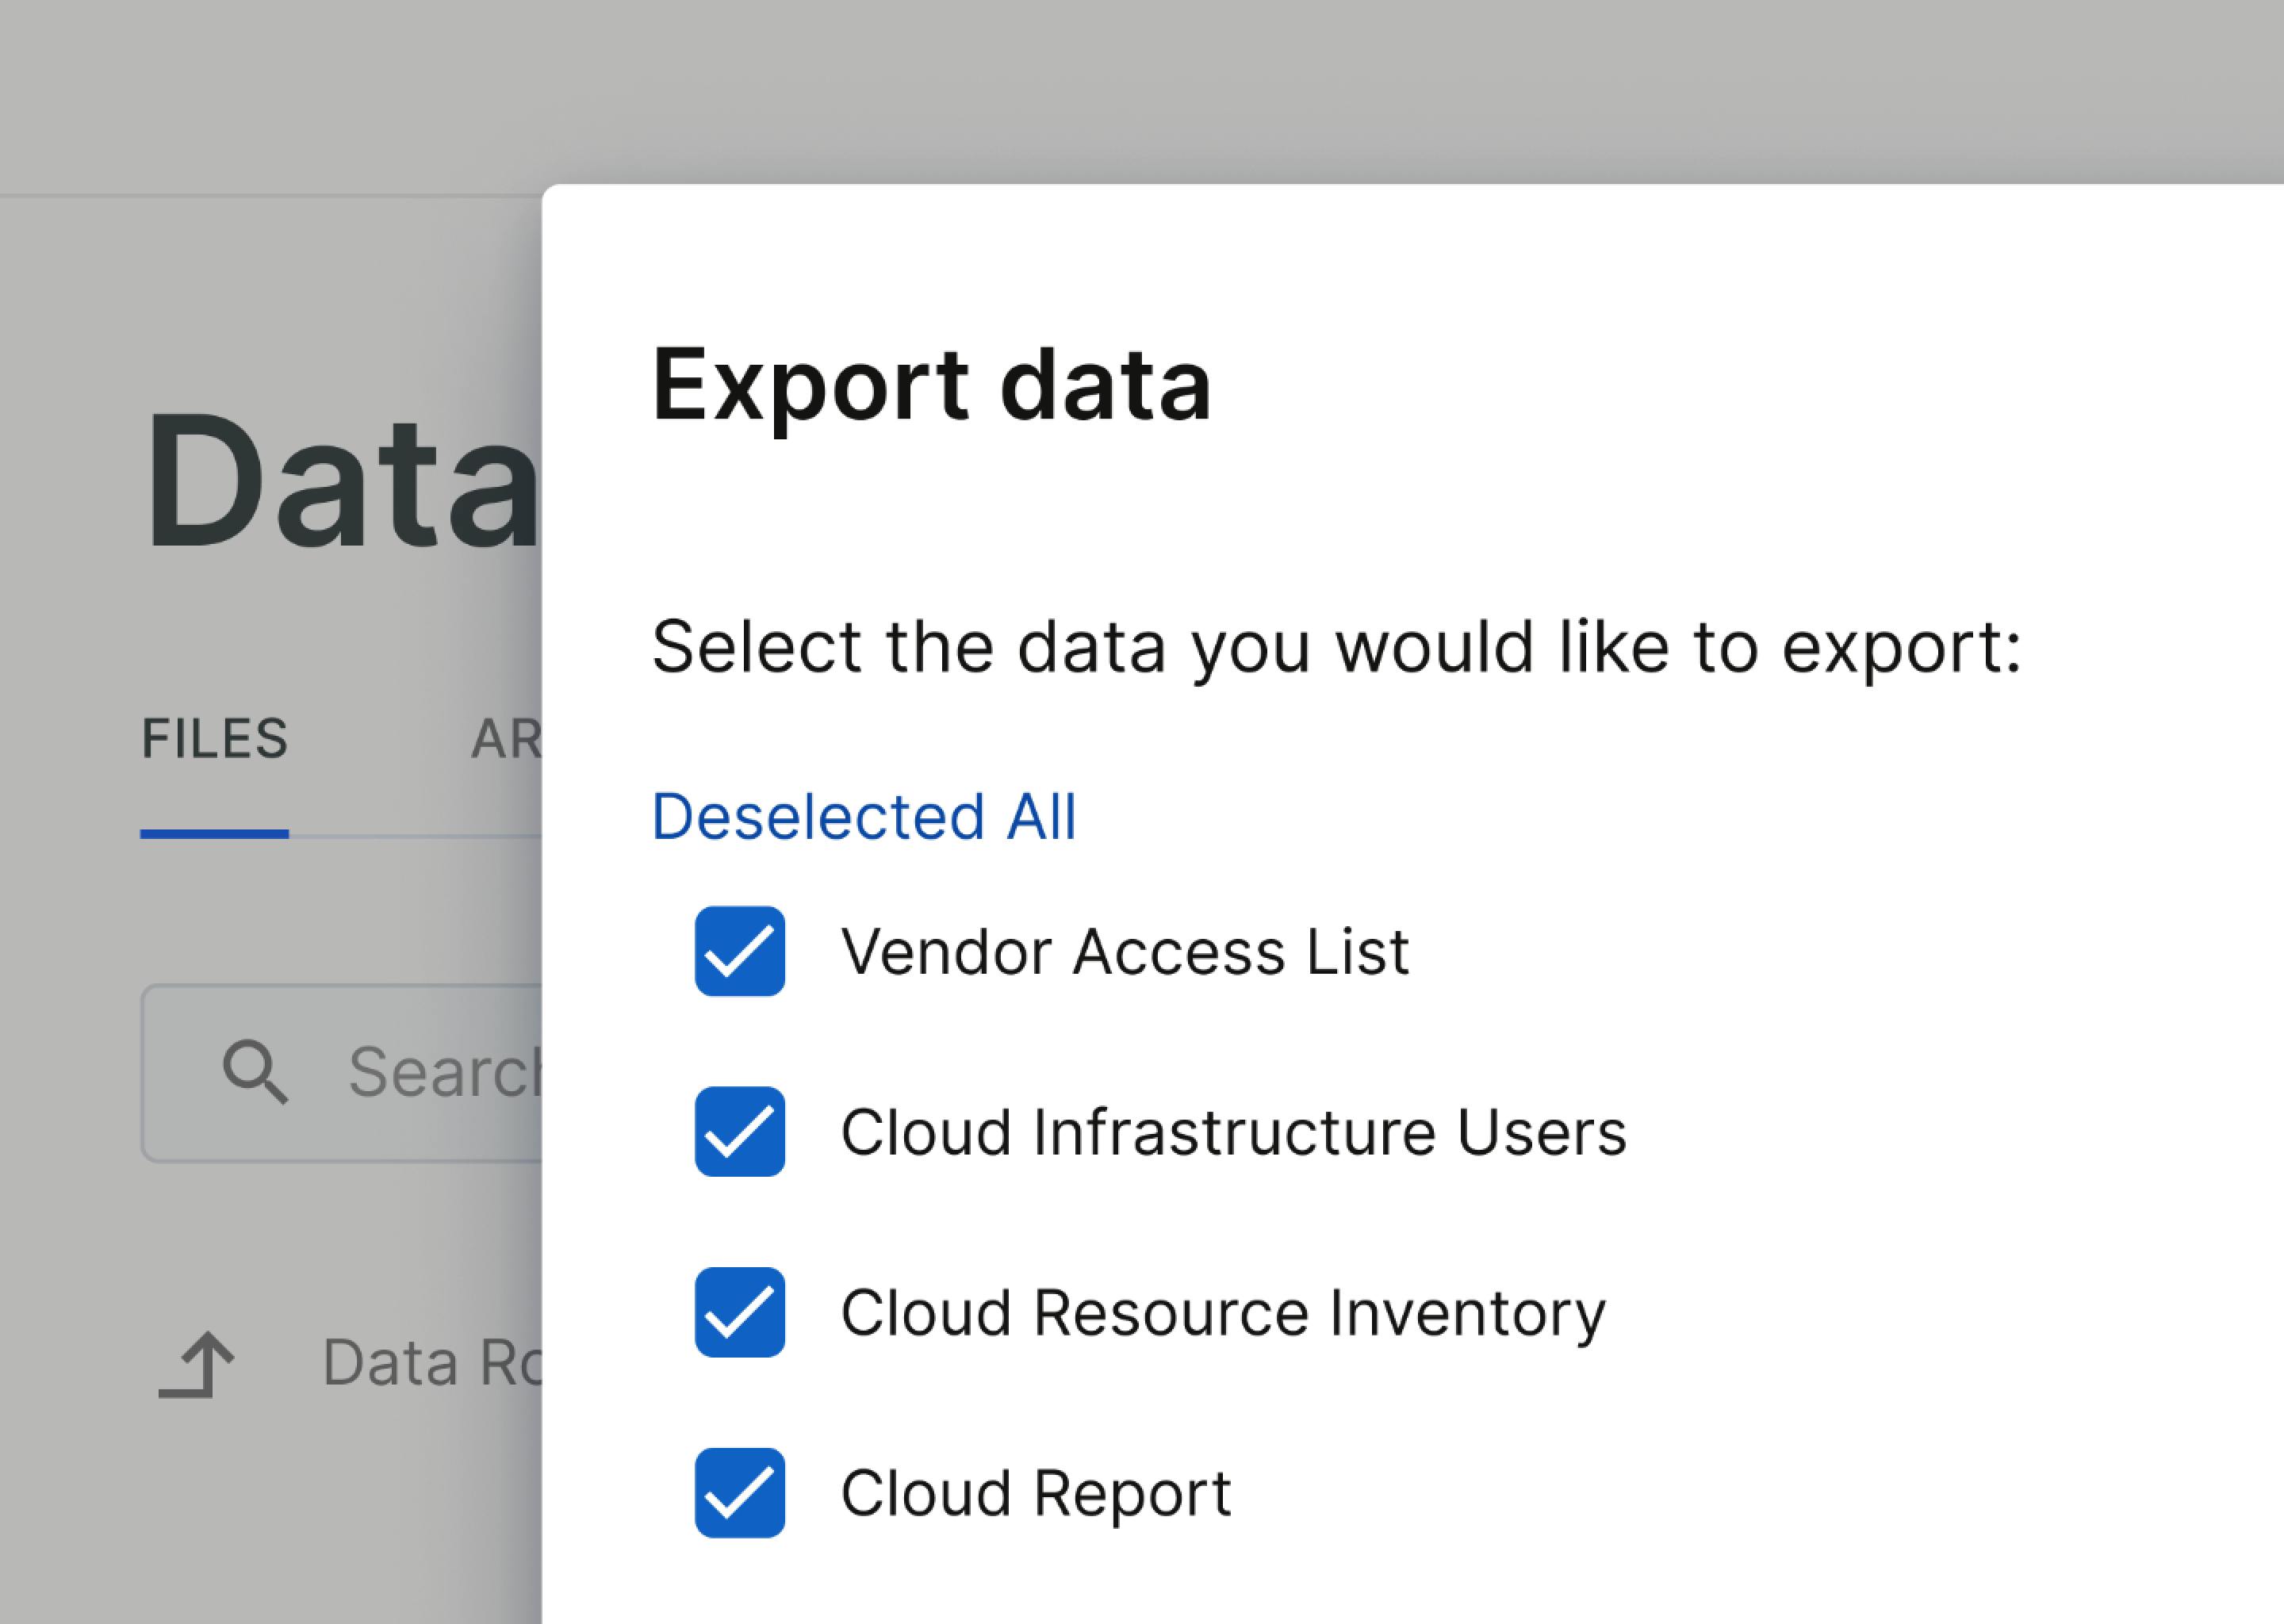The width and height of the screenshot is (2284, 1624).
Task: Click the Deselected All link
Action: point(864,816)
